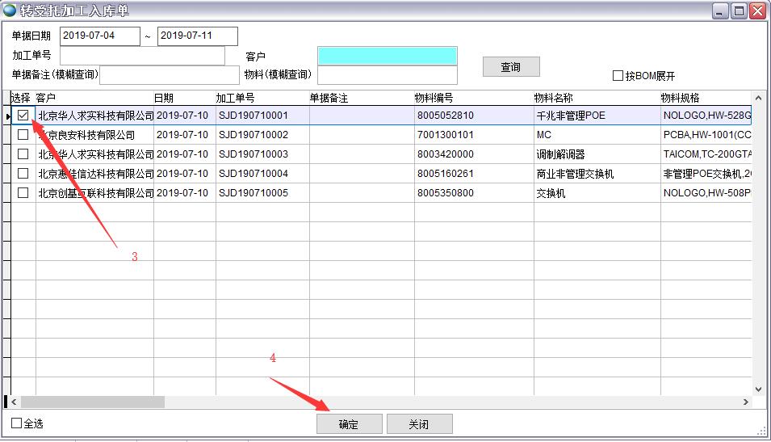
Task: Click the 确定 confirm button
Action: pyautogui.click(x=349, y=424)
